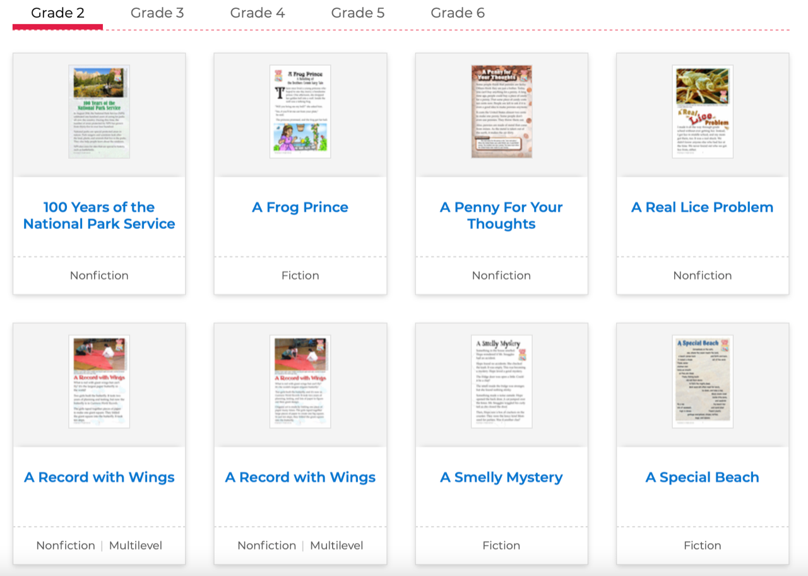
Task: View the A Smelly Mystery page thumbnail
Action: [501, 382]
